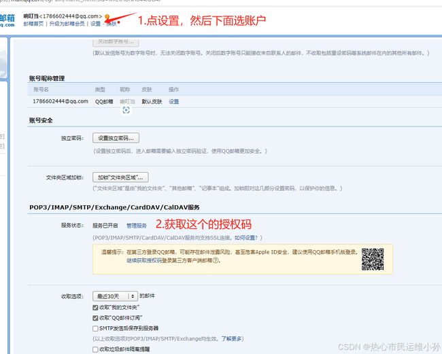The image size is (442, 354).
Task: Click the QR code image
Action: 373,259
